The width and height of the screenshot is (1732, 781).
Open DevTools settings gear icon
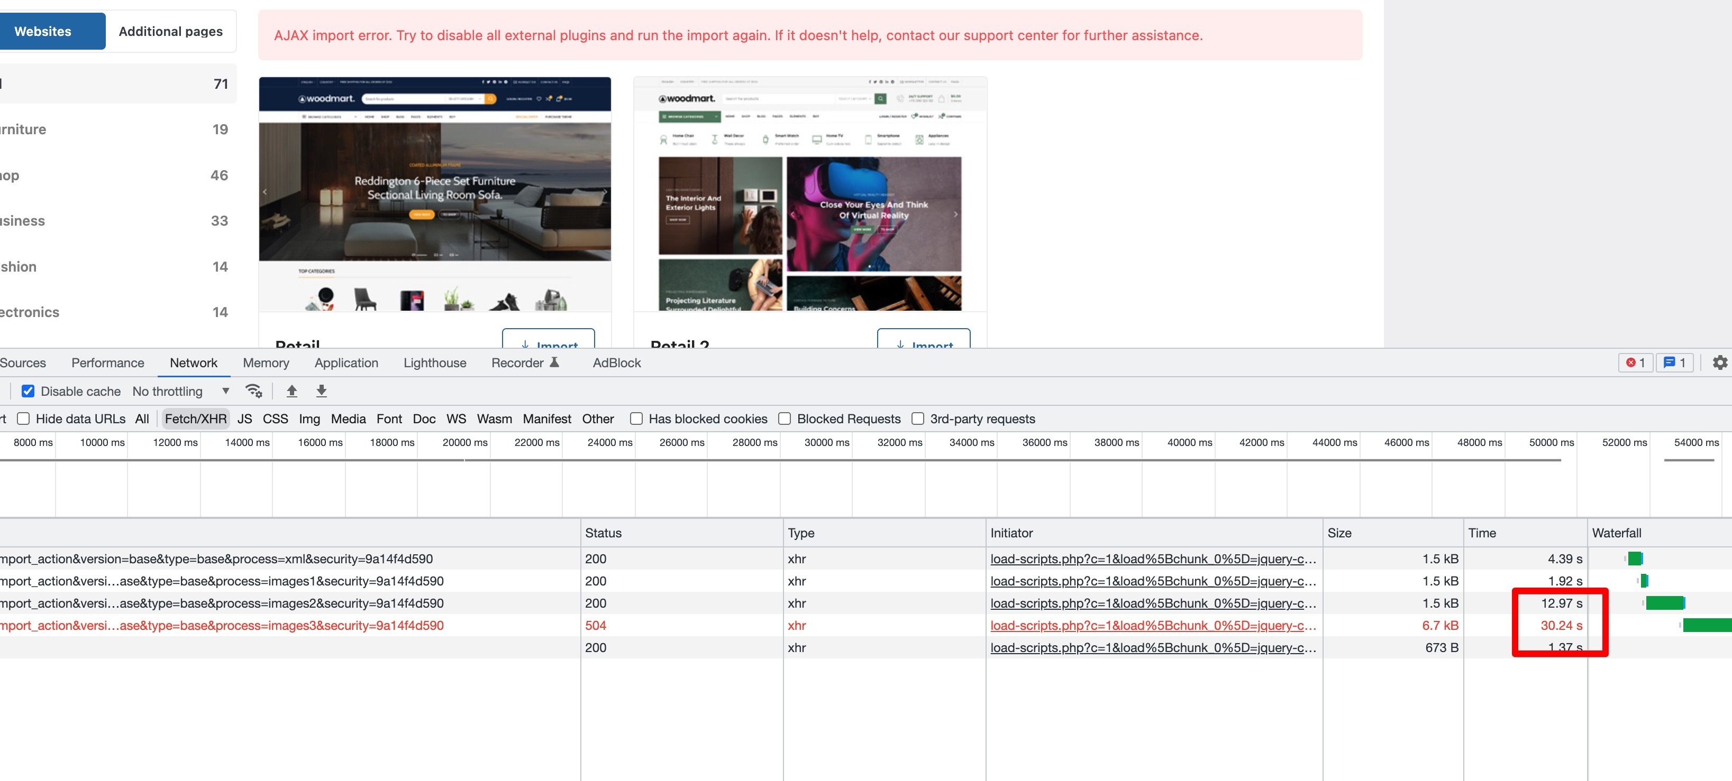pos(1719,362)
